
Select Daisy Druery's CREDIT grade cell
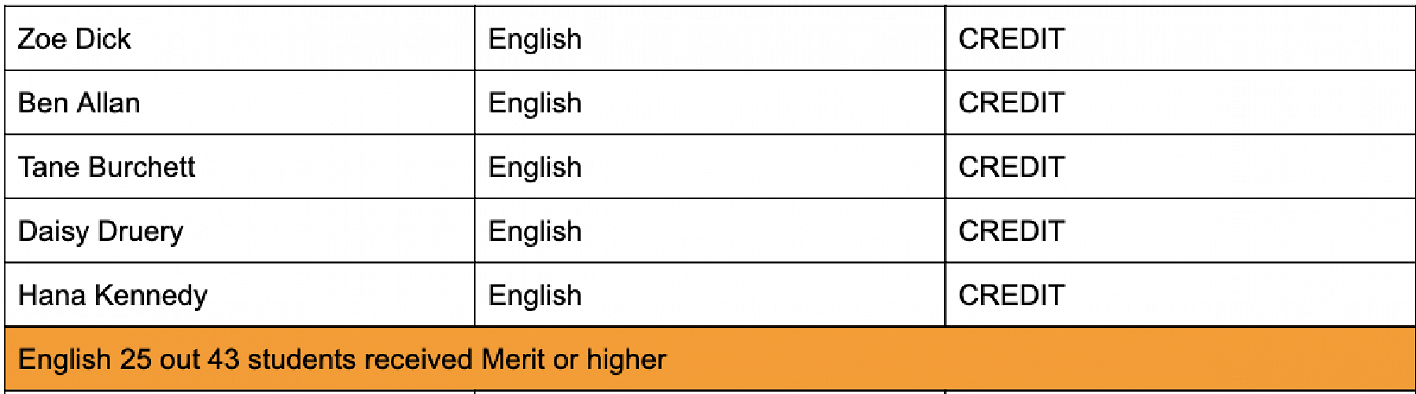1011,231
